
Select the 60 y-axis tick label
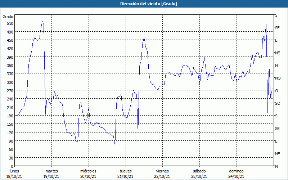(11, 149)
